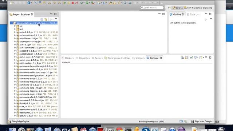Close the Project Explorer tab via X
Image resolution: width=233 pixels, height=131 pixels.
pyautogui.click(x=32, y=15)
